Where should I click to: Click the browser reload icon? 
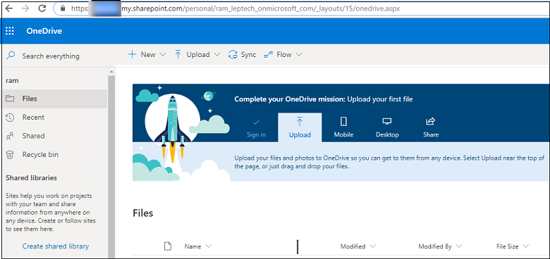[x=42, y=8]
